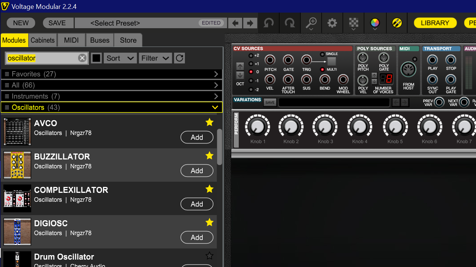Select the -2 octave LED
The height and width of the screenshot is (267, 476).
(251, 89)
